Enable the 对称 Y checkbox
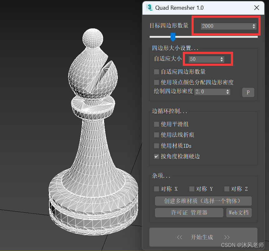The image size is (269, 251). click(192, 189)
